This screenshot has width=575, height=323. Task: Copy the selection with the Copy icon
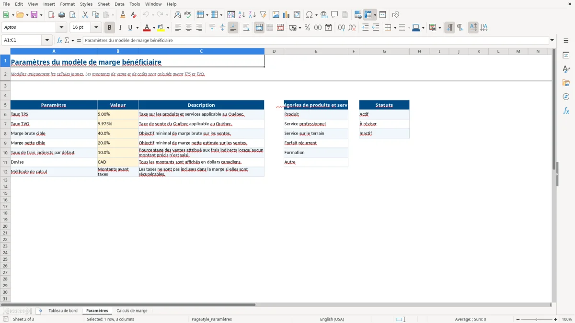[96, 15]
